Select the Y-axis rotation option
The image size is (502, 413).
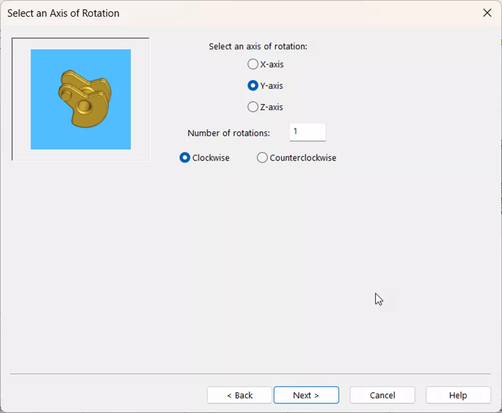[x=253, y=85]
